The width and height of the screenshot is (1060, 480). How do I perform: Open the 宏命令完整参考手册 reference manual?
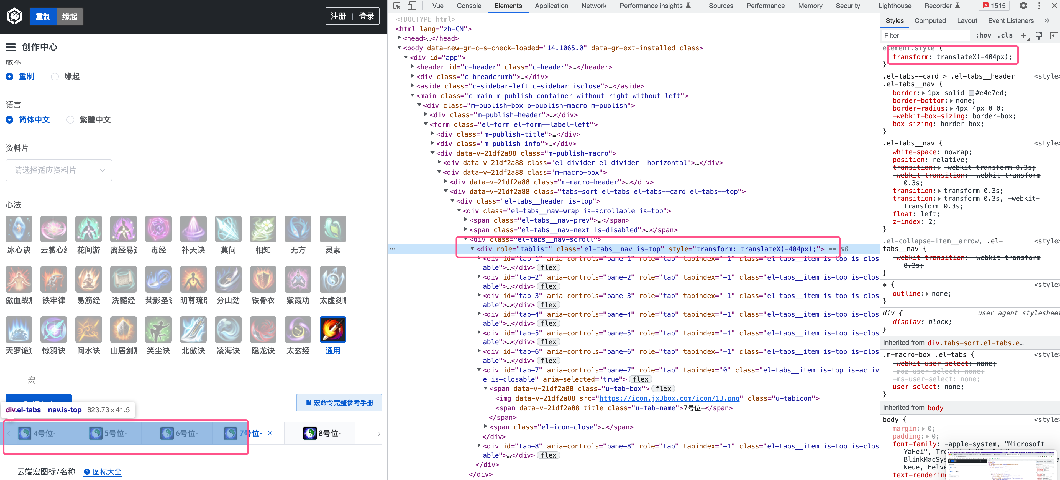pos(339,403)
